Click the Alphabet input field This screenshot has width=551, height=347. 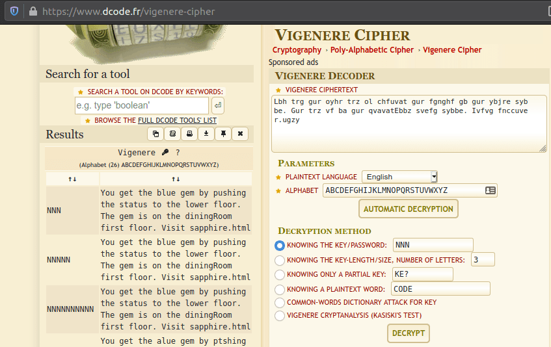pyautogui.click(x=410, y=190)
